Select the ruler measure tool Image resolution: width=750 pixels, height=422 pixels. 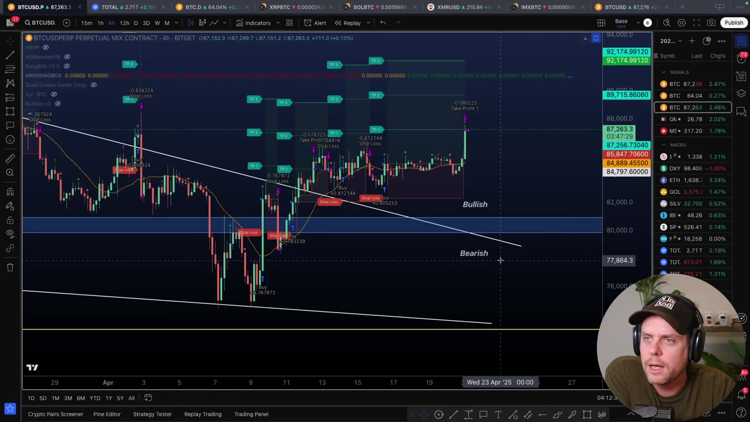point(10,158)
